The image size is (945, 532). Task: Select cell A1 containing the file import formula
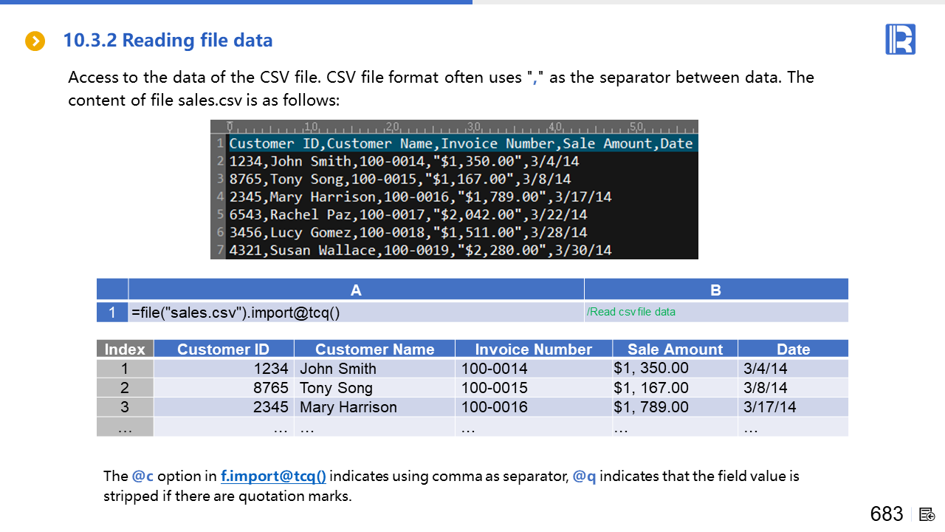tap(356, 313)
